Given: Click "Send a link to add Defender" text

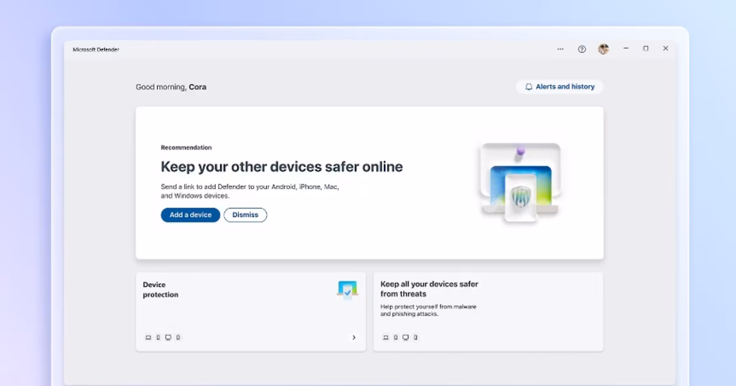Looking at the screenshot, I should point(250,191).
